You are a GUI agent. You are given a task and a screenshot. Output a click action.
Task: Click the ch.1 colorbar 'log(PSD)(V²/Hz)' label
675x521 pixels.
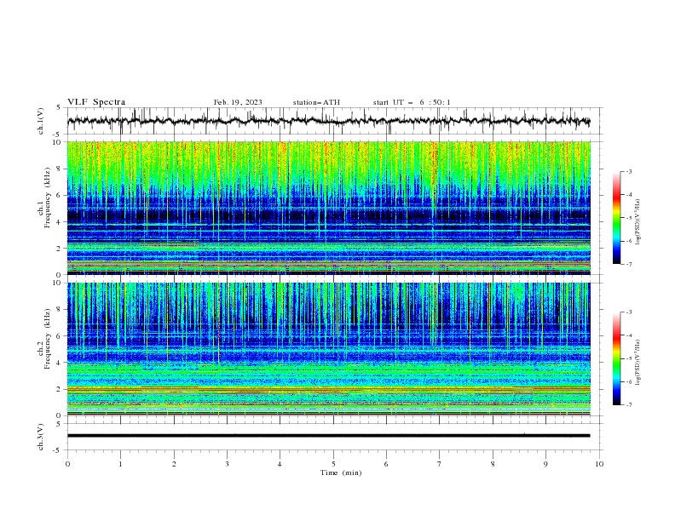click(637, 222)
